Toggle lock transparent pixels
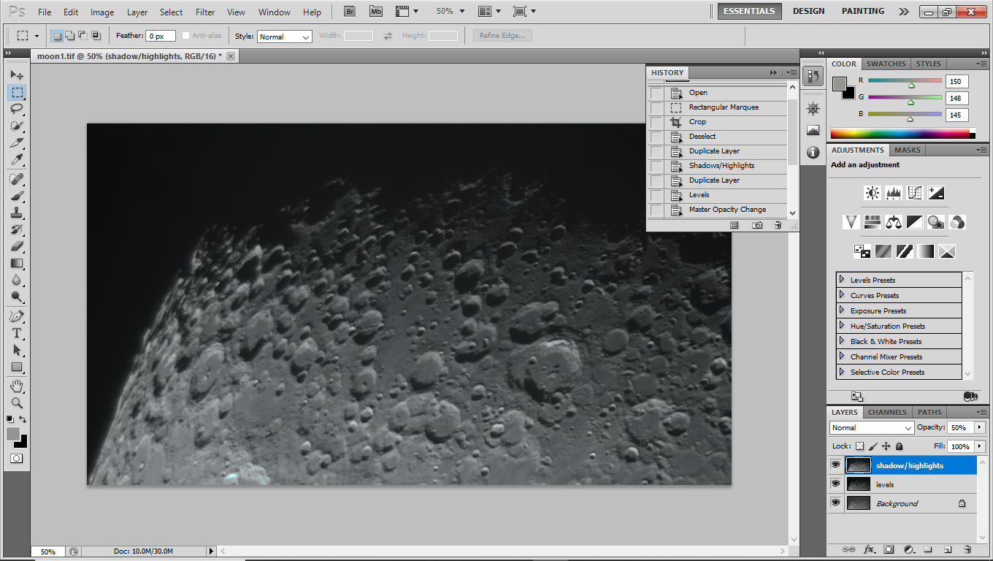Image resolution: width=993 pixels, height=561 pixels. [859, 446]
